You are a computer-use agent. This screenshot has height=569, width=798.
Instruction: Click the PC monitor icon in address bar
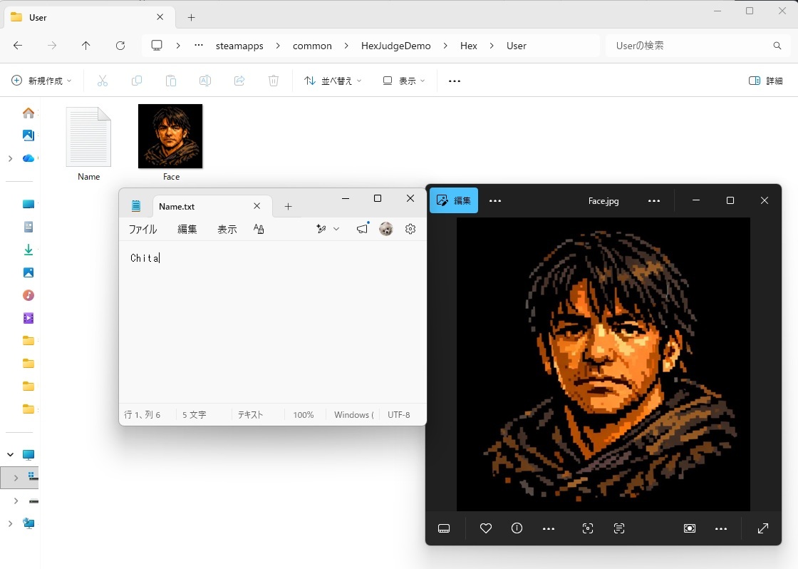point(157,46)
